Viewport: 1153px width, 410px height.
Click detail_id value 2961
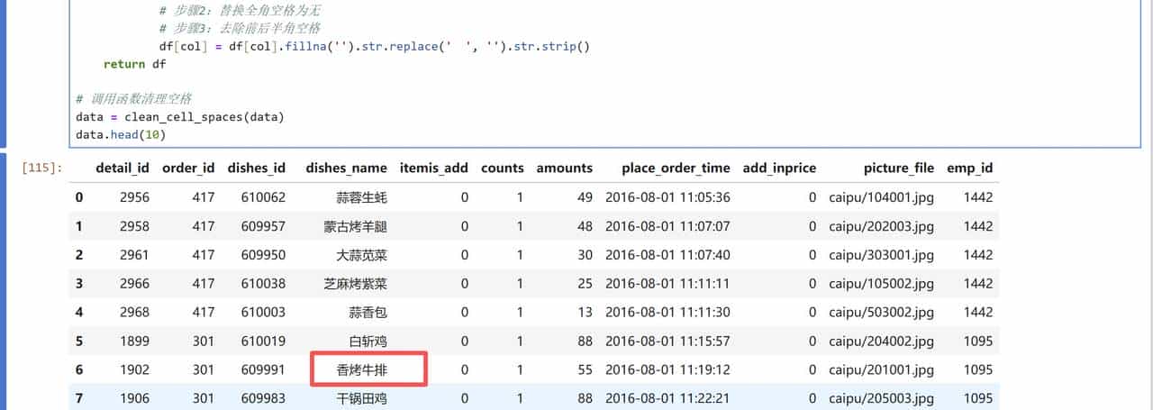pyautogui.click(x=134, y=255)
